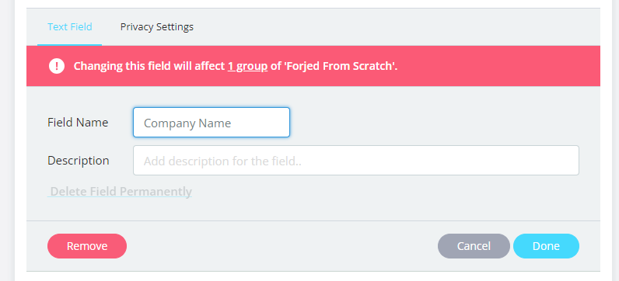Screen dimensions: 619x281
Task: Confirm changes with the Done button
Action: coord(546,246)
